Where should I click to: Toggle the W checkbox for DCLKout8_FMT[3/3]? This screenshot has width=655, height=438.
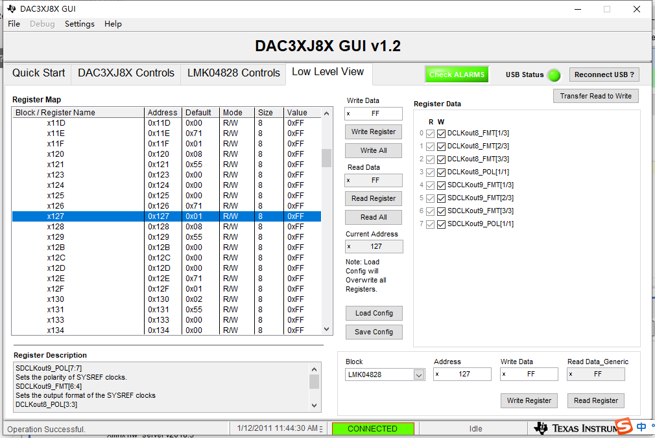click(x=441, y=159)
